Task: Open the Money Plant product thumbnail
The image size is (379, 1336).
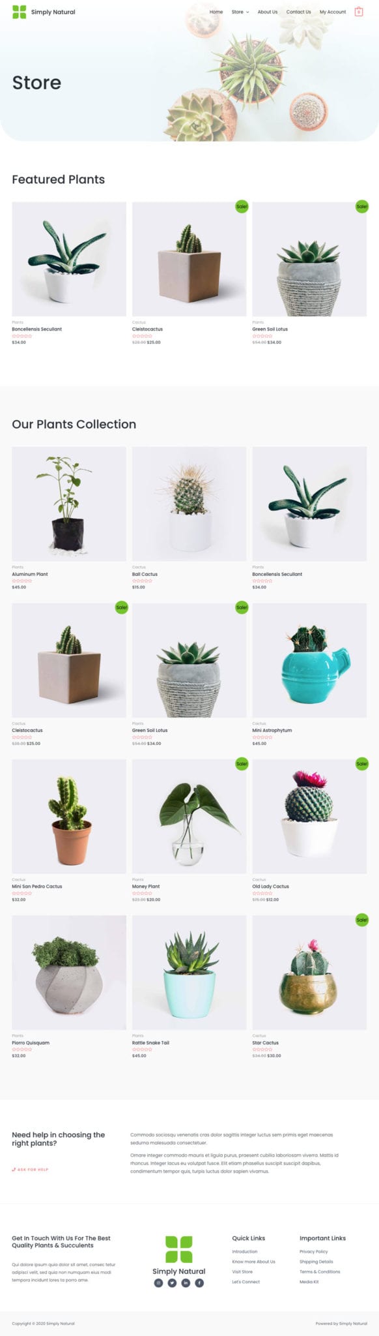Action: (x=189, y=816)
